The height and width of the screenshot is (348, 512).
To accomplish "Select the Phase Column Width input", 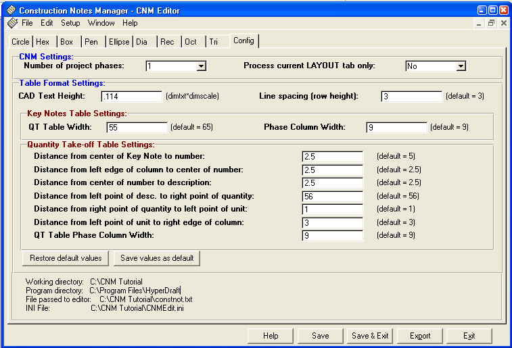I will coord(396,127).
